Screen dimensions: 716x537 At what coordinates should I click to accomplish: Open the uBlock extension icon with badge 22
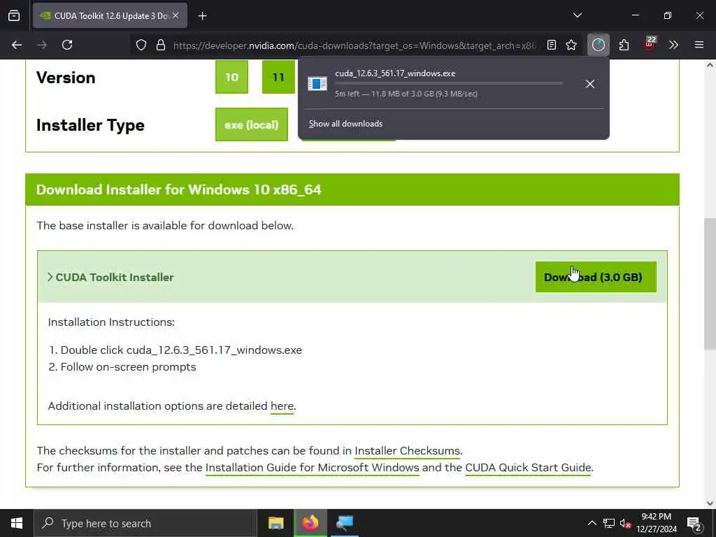[x=650, y=44]
